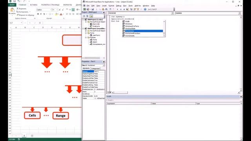Click Format Painter (Формат по образцу) in Excel
Screen dimensions: 251x141
(25, 15)
